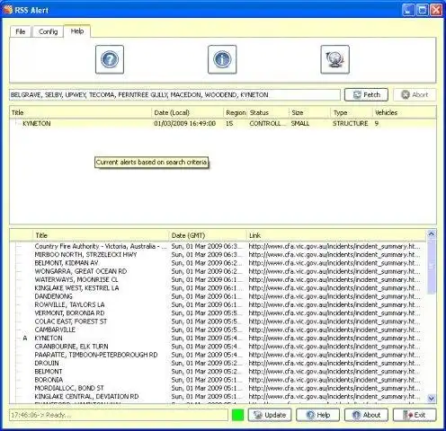Click the RSS Alert title bar app icon
The image size is (446, 431).
tap(8, 10)
